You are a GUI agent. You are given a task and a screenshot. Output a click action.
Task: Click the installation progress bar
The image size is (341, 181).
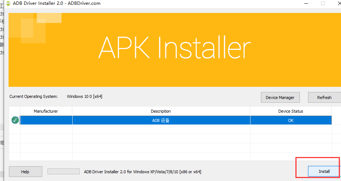[x=63, y=171]
